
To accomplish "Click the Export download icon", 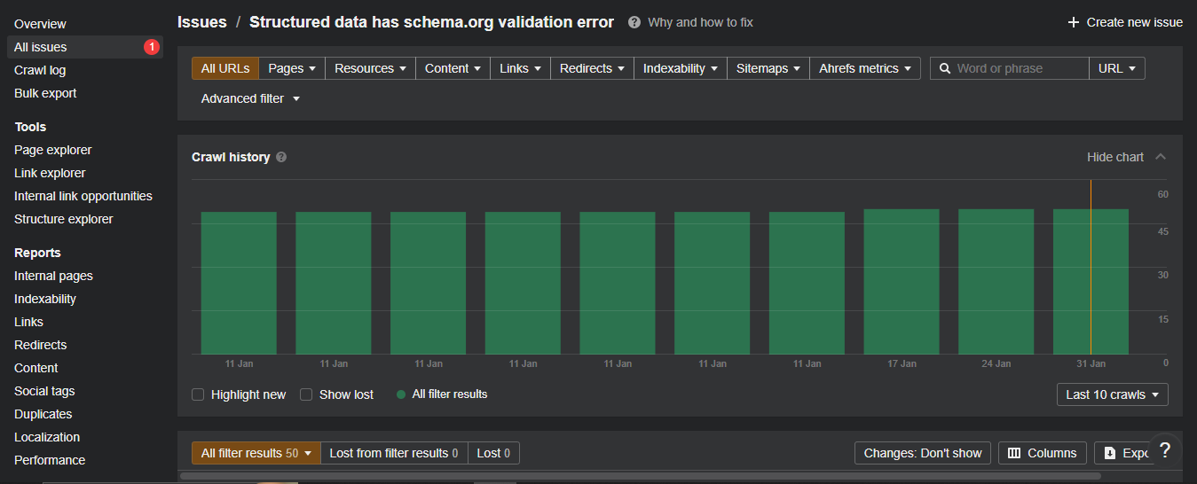I will 1110,453.
